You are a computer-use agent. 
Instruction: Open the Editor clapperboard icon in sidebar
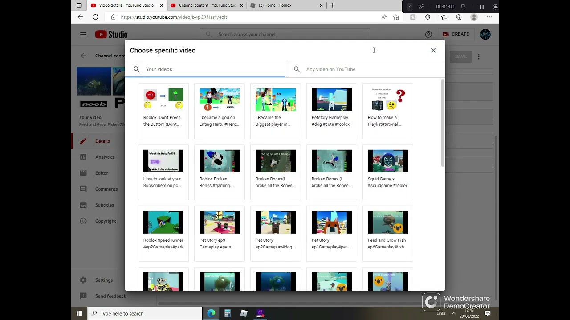83,173
